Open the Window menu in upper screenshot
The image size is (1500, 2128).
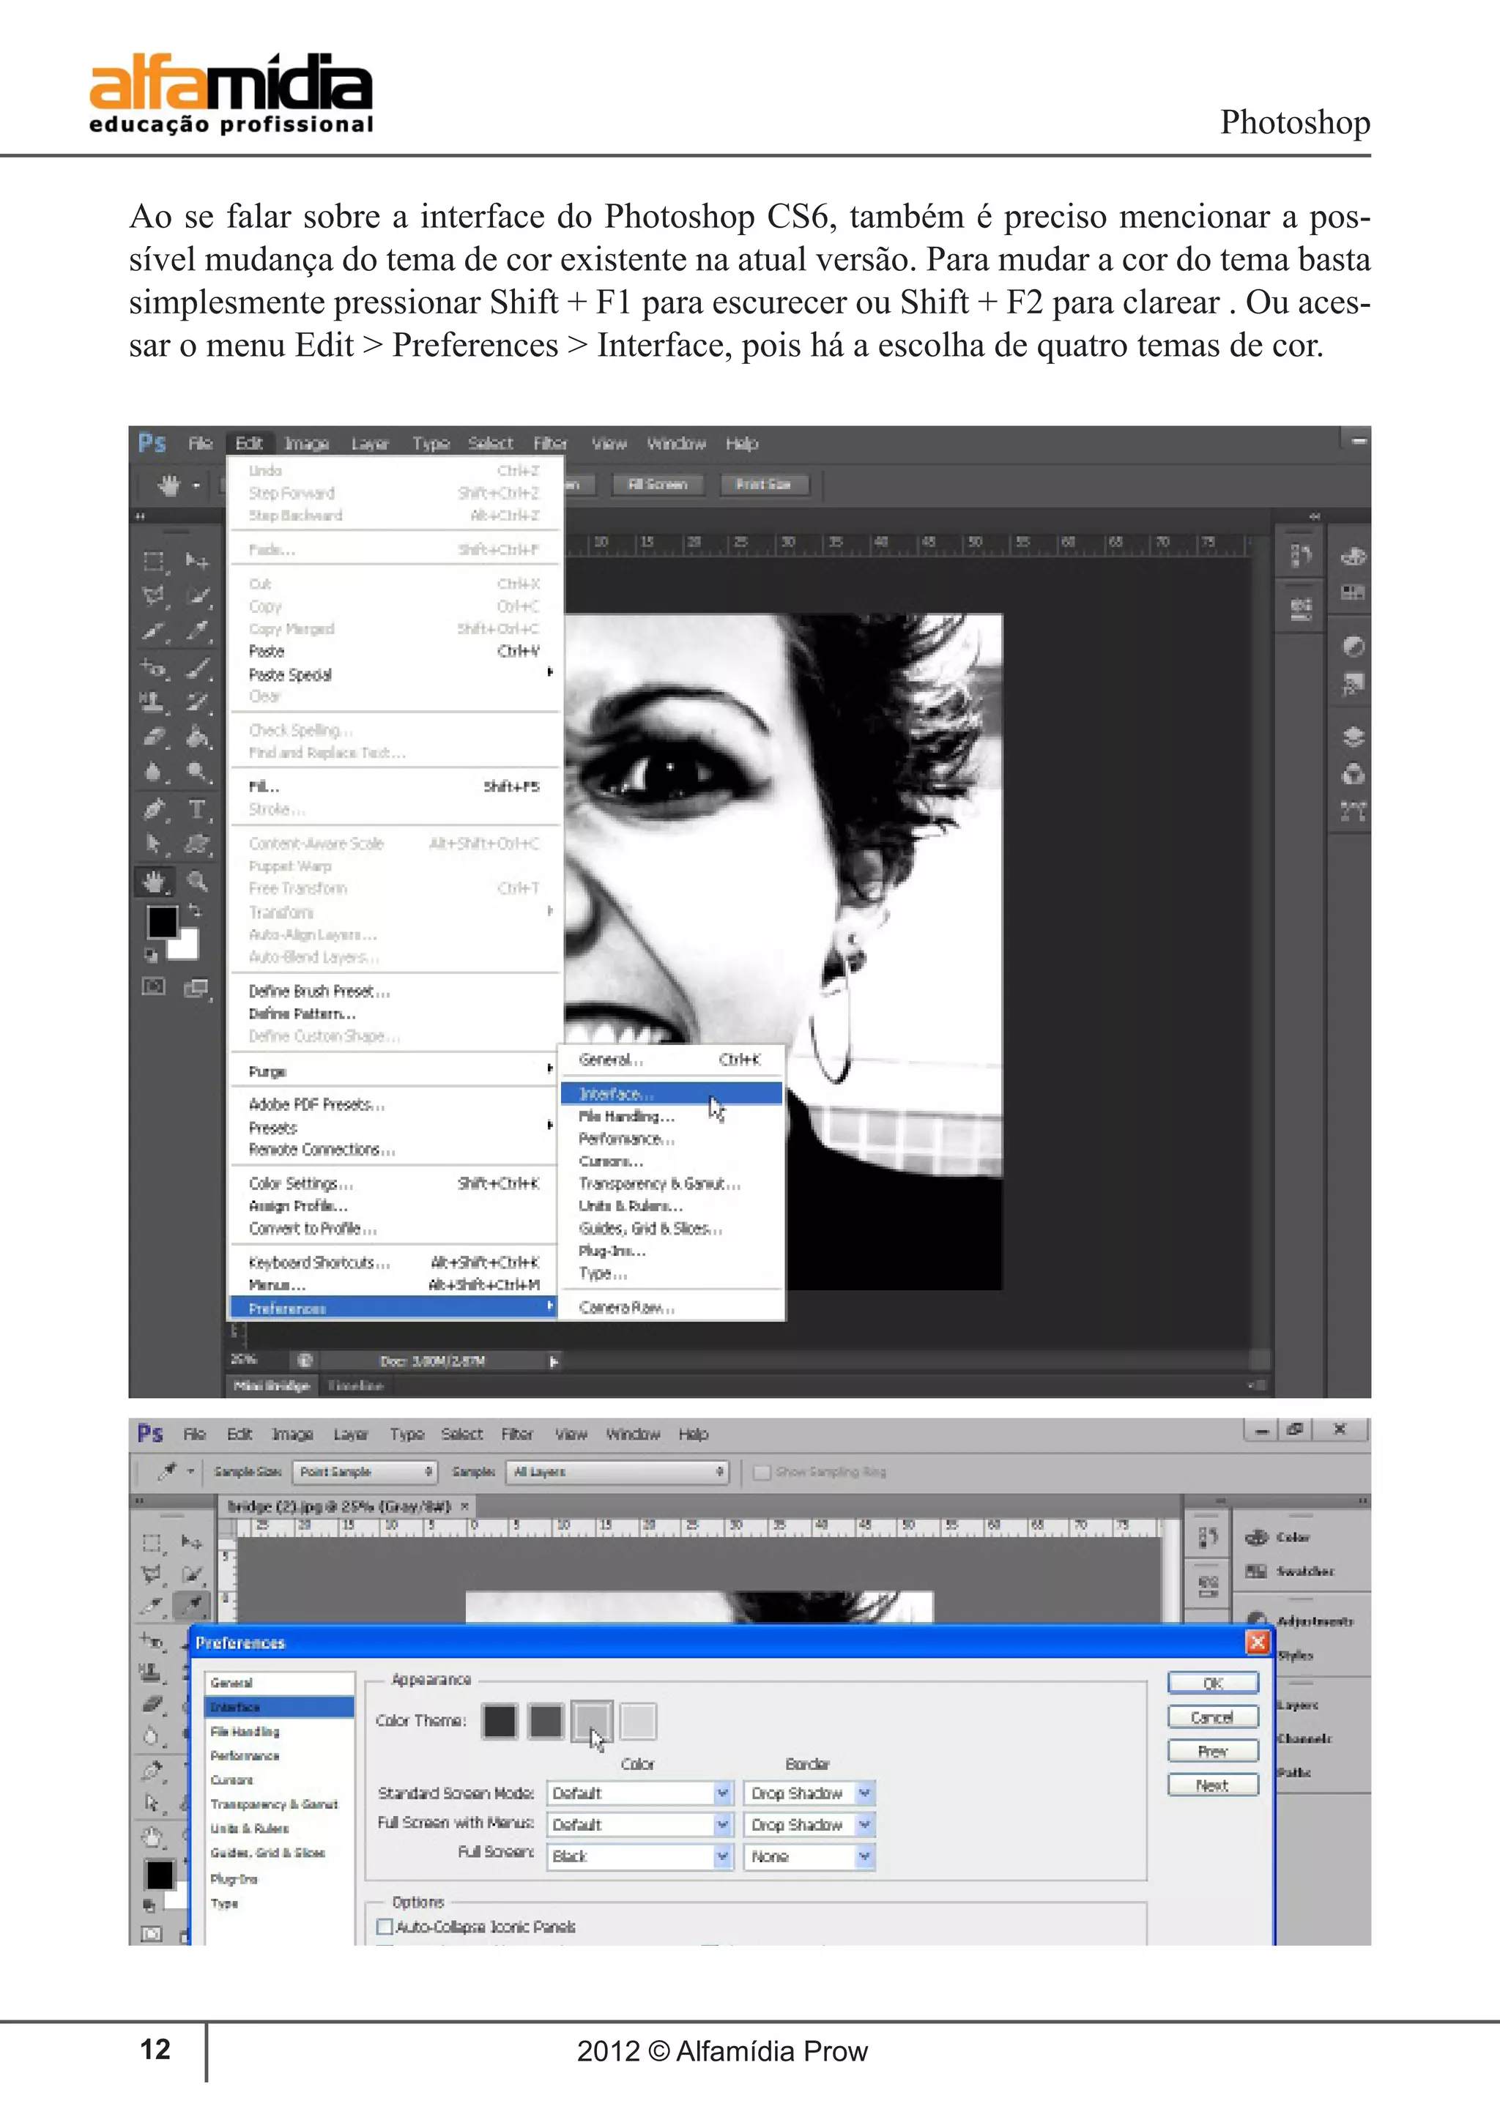(x=676, y=444)
